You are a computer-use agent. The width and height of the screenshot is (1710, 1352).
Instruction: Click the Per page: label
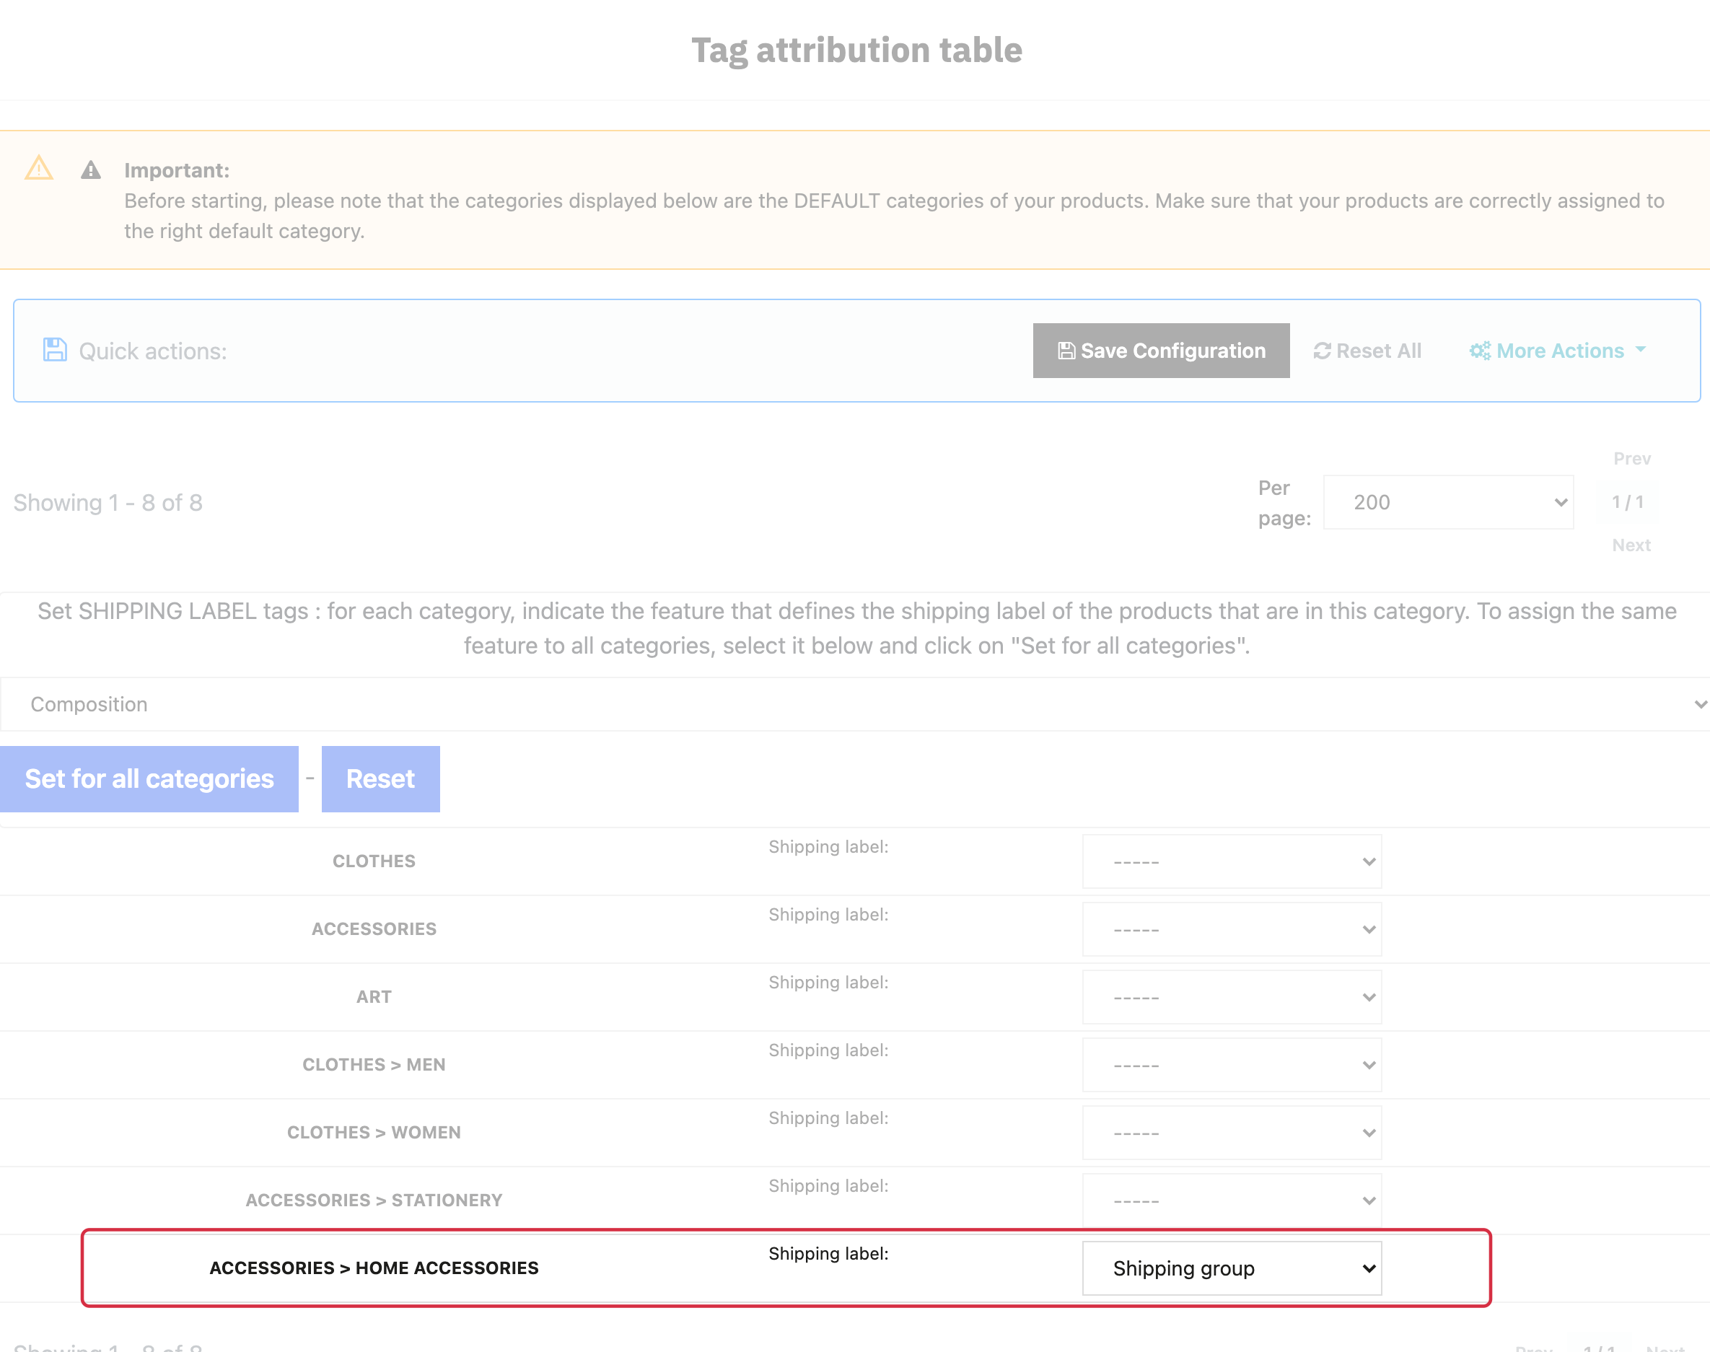pos(1284,503)
